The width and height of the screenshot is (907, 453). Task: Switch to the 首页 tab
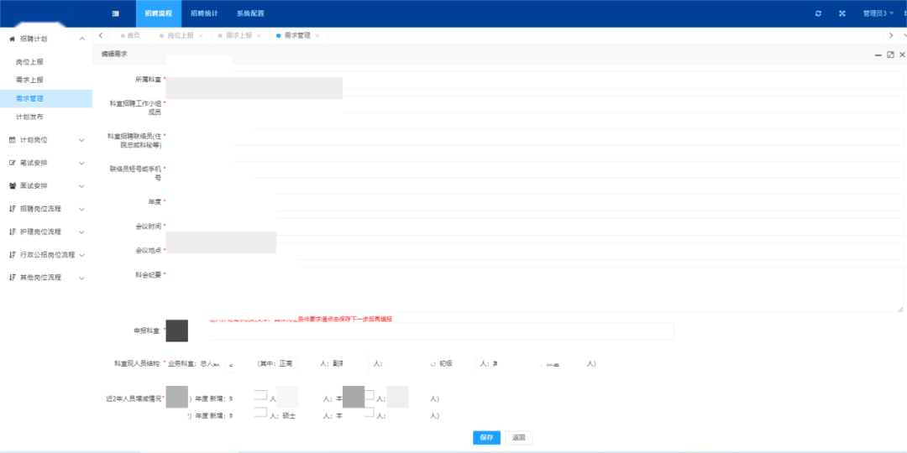[x=130, y=36]
